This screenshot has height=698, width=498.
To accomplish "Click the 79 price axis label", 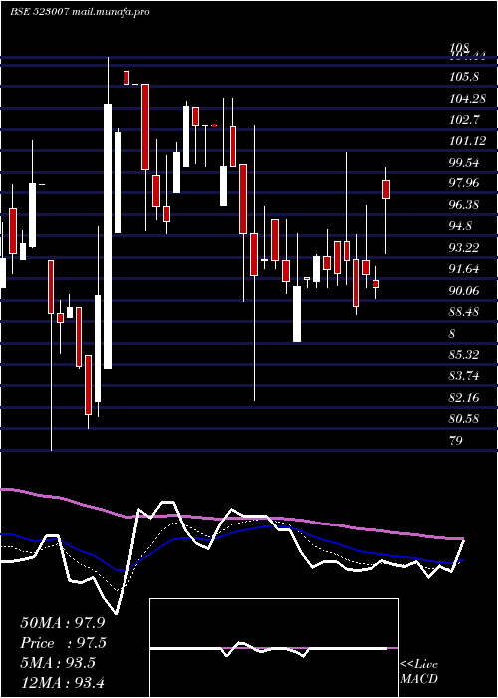I will click(x=456, y=441).
